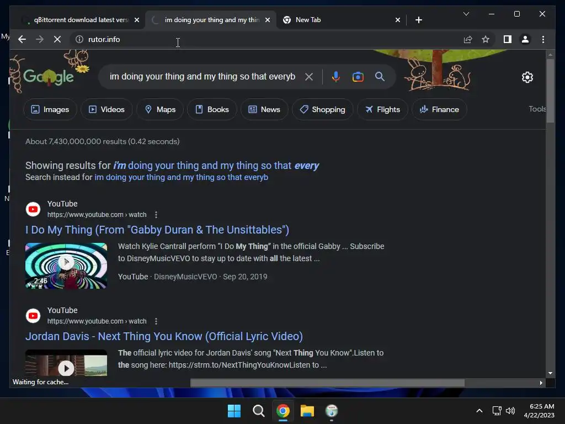Click inside the Google search text field
This screenshot has width=565, height=424.
202,76
